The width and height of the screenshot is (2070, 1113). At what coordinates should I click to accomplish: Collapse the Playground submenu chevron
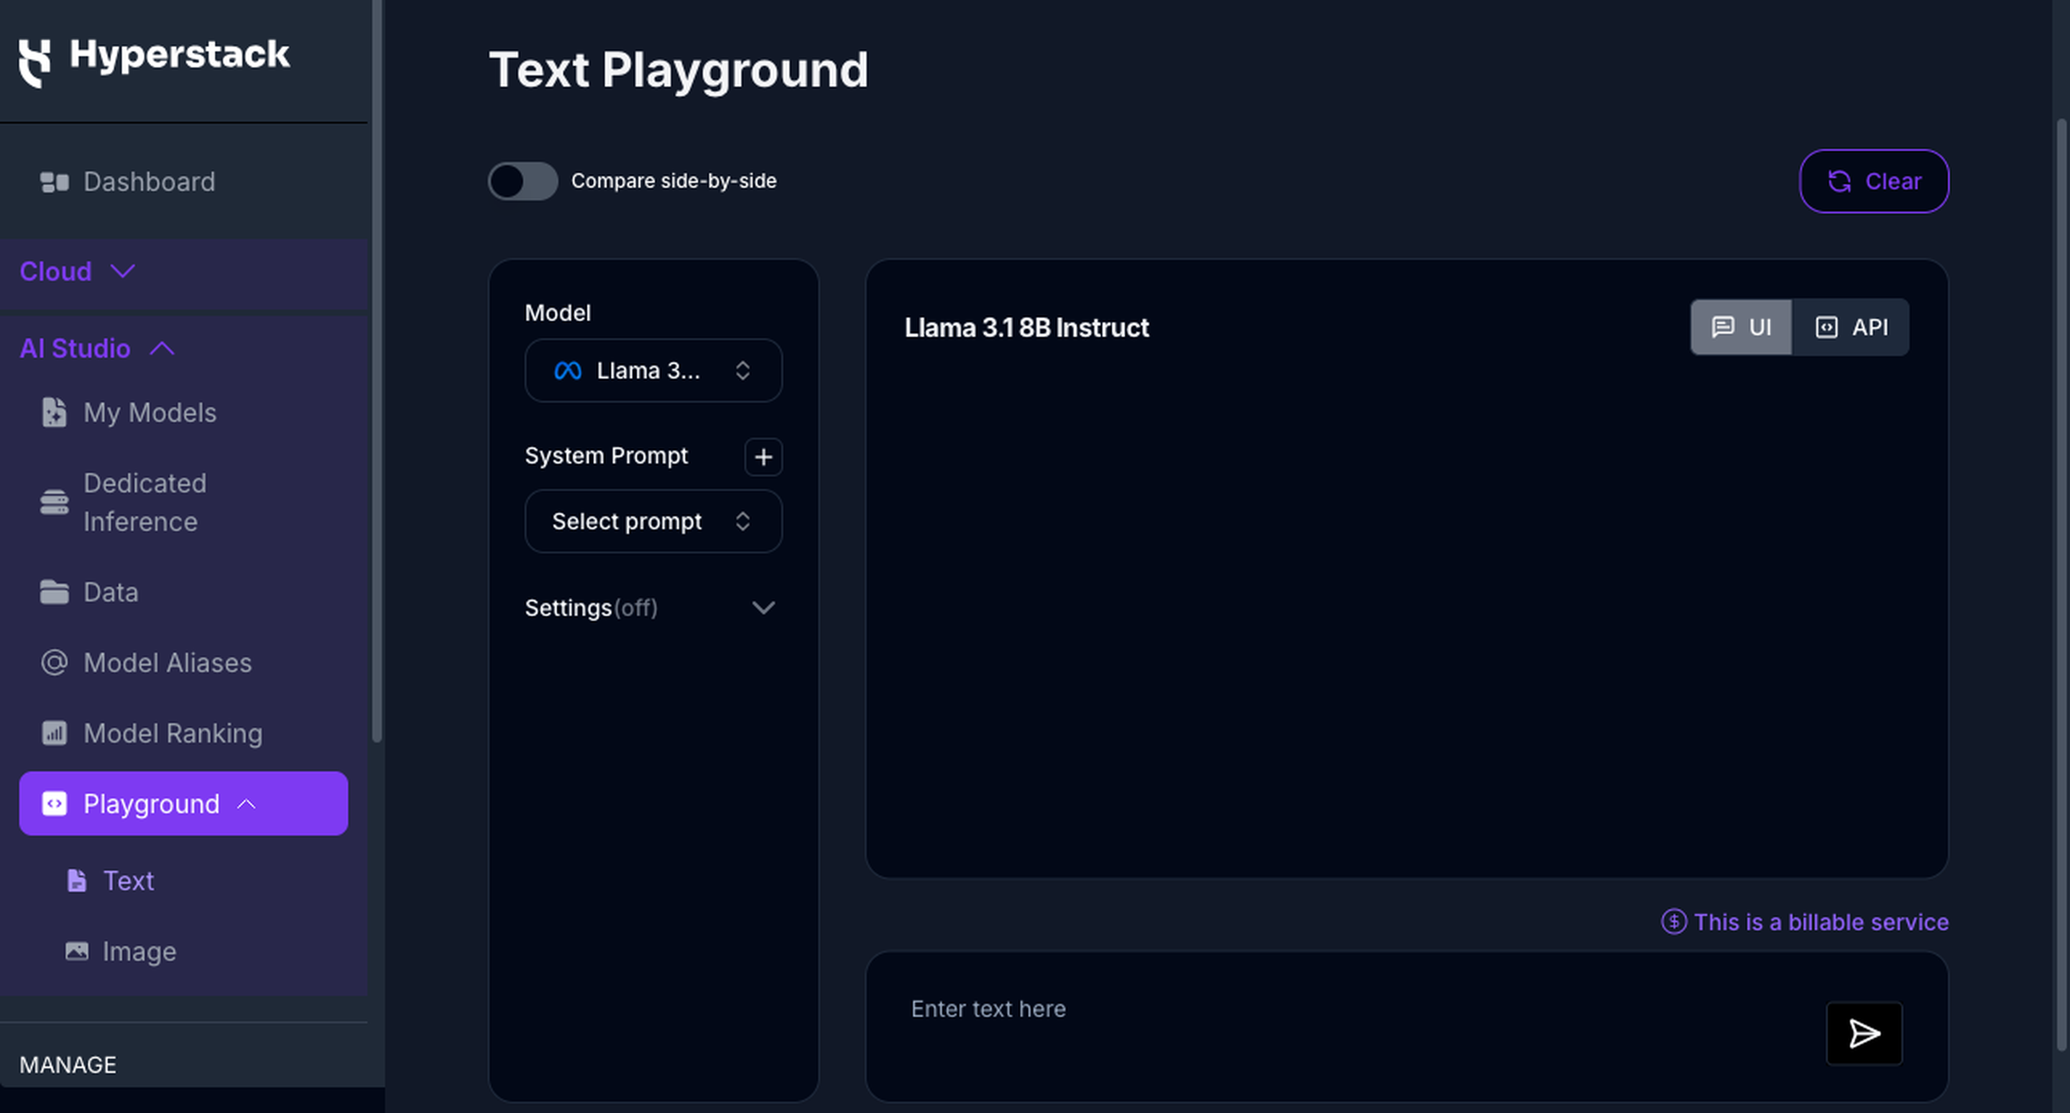pyautogui.click(x=247, y=804)
